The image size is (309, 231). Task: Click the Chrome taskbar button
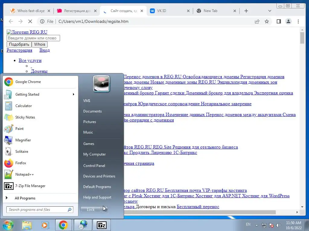tap(63, 225)
